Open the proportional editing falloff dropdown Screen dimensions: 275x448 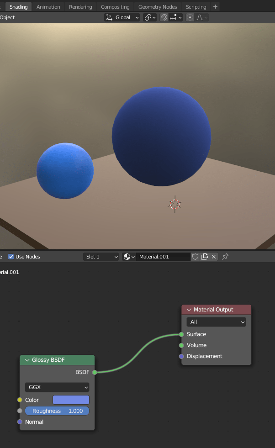[x=202, y=17]
